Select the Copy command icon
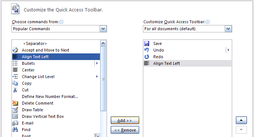 tap(15, 83)
